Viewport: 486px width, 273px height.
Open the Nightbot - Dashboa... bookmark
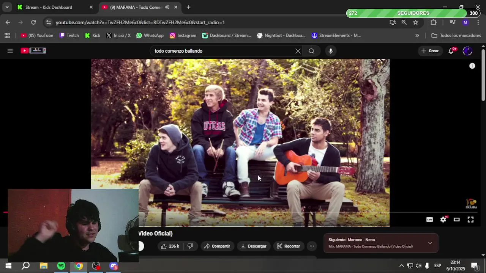[281, 36]
